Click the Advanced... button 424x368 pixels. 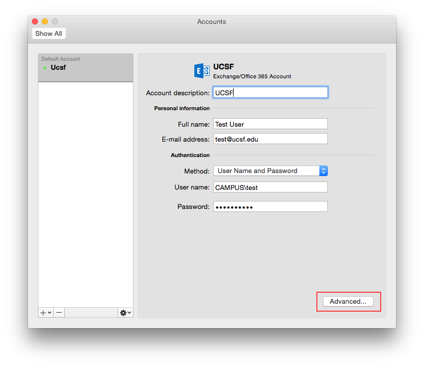(348, 302)
